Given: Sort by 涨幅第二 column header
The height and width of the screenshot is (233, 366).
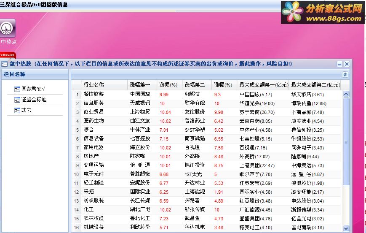Looking at the screenshot, I should click(197, 85).
